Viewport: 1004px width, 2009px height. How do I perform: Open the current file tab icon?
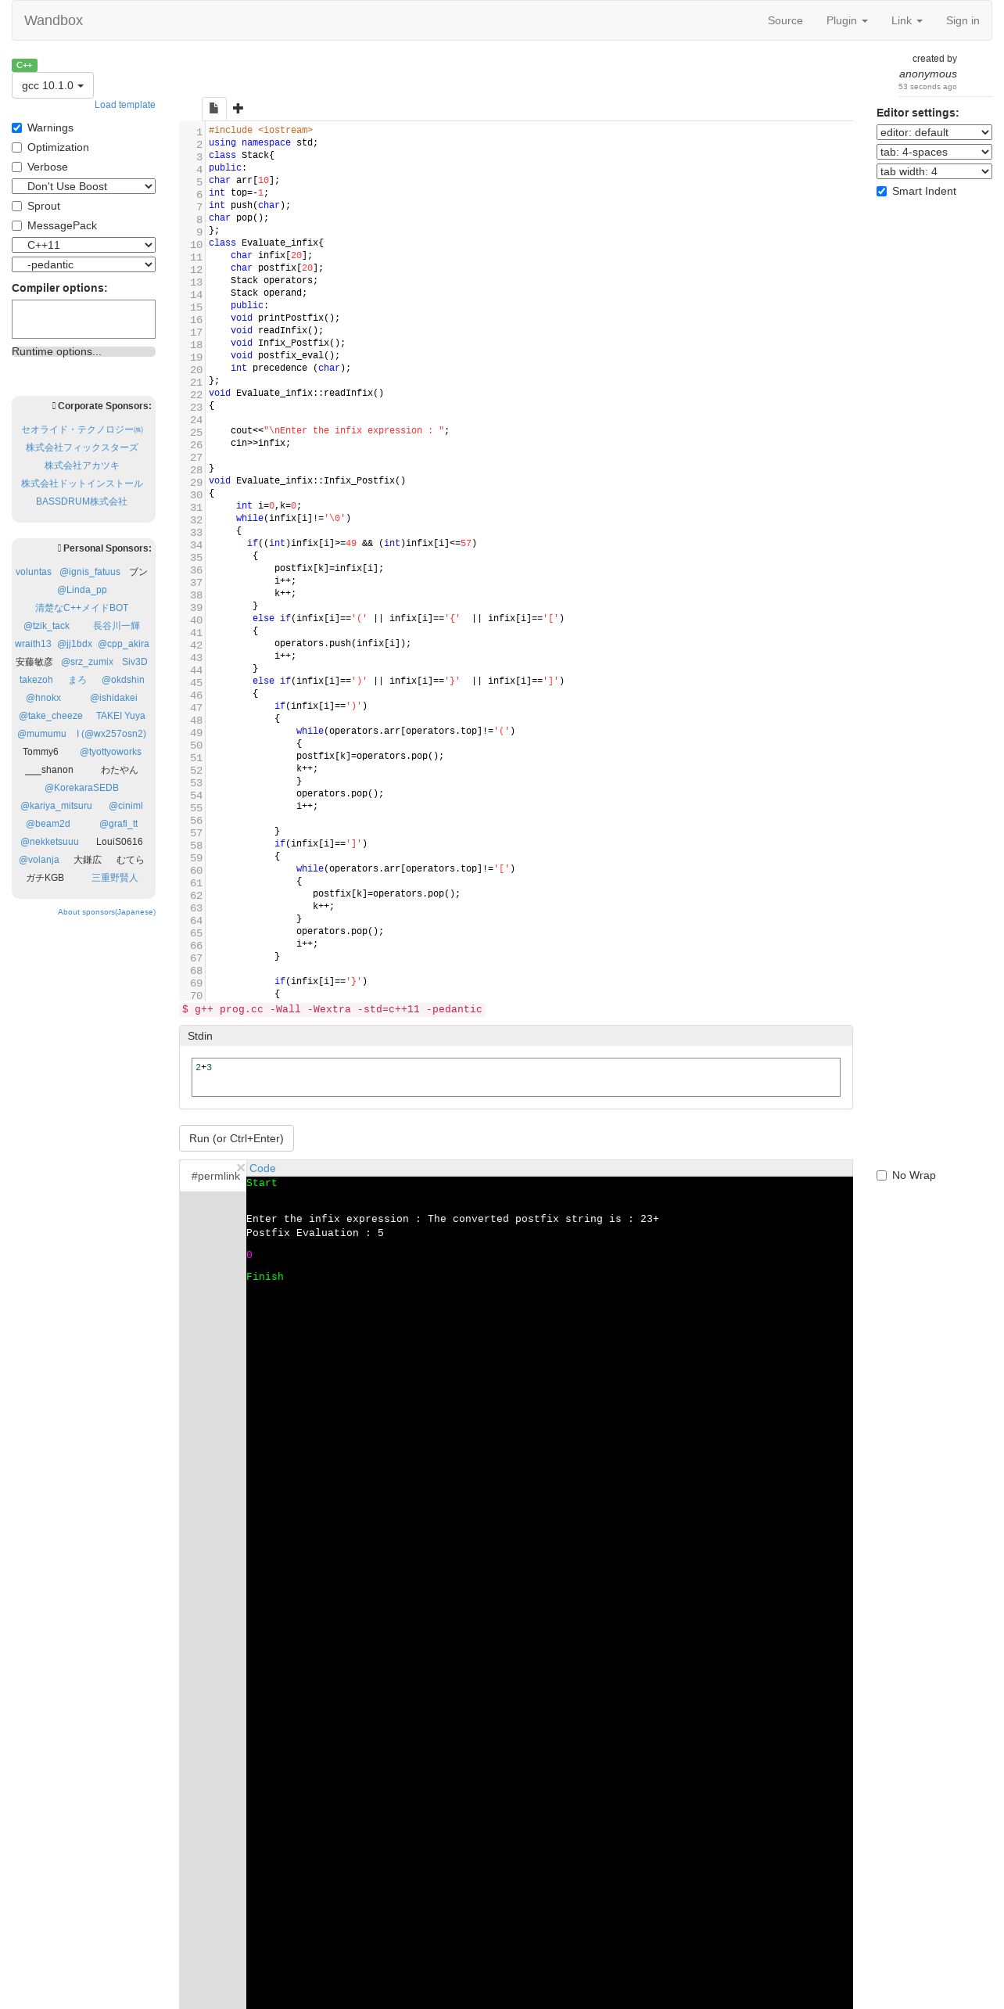tap(213, 108)
